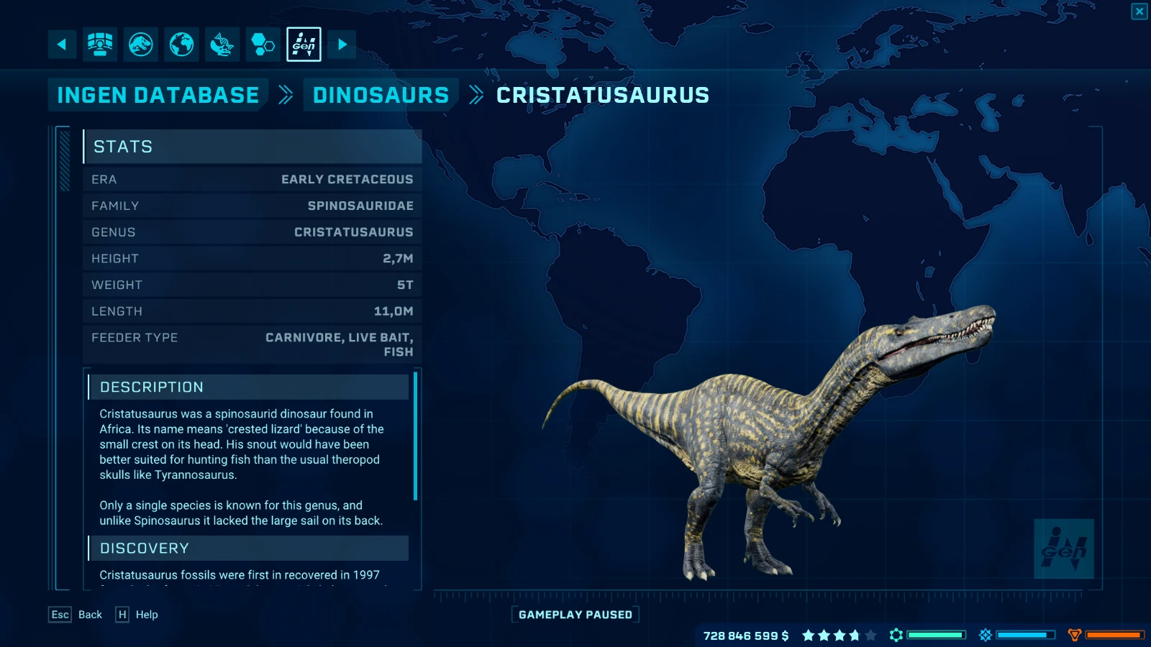Close the InGen Database screen

(x=1139, y=12)
